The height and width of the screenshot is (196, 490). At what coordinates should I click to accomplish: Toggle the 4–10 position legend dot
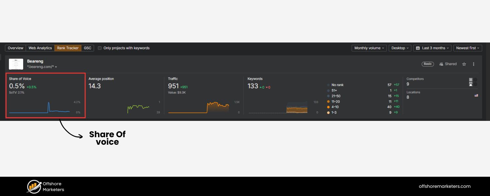click(x=328, y=107)
